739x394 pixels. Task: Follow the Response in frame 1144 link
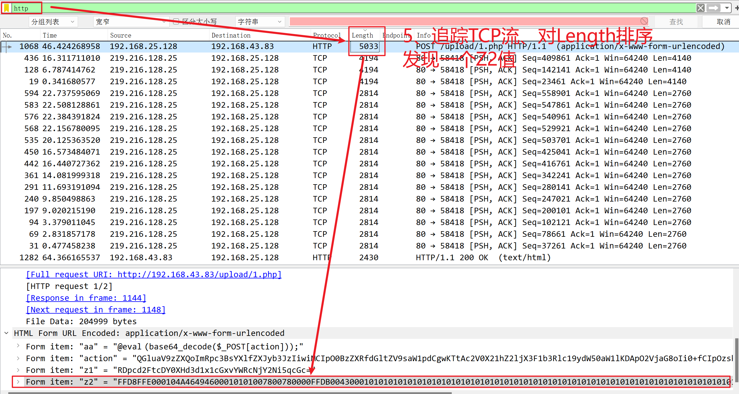[86, 298]
